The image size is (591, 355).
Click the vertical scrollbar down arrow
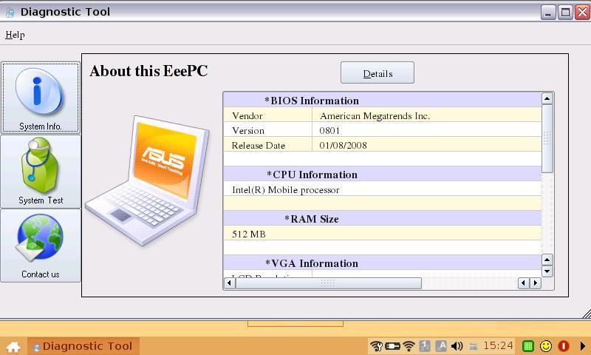tap(547, 271)
